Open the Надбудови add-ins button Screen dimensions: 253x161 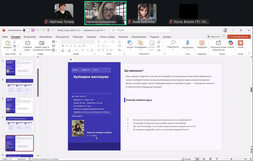pos(202,44)
